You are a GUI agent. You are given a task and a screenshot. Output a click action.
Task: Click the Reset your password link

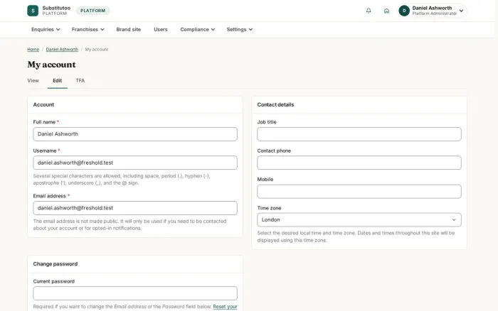coord(225,307)
